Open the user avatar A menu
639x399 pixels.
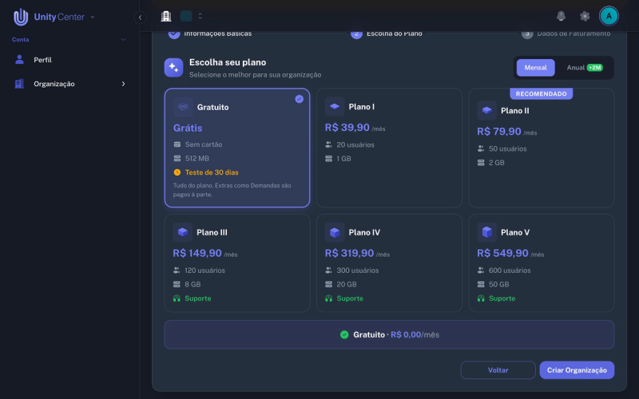pyautogui.click(x=609, y=16)
